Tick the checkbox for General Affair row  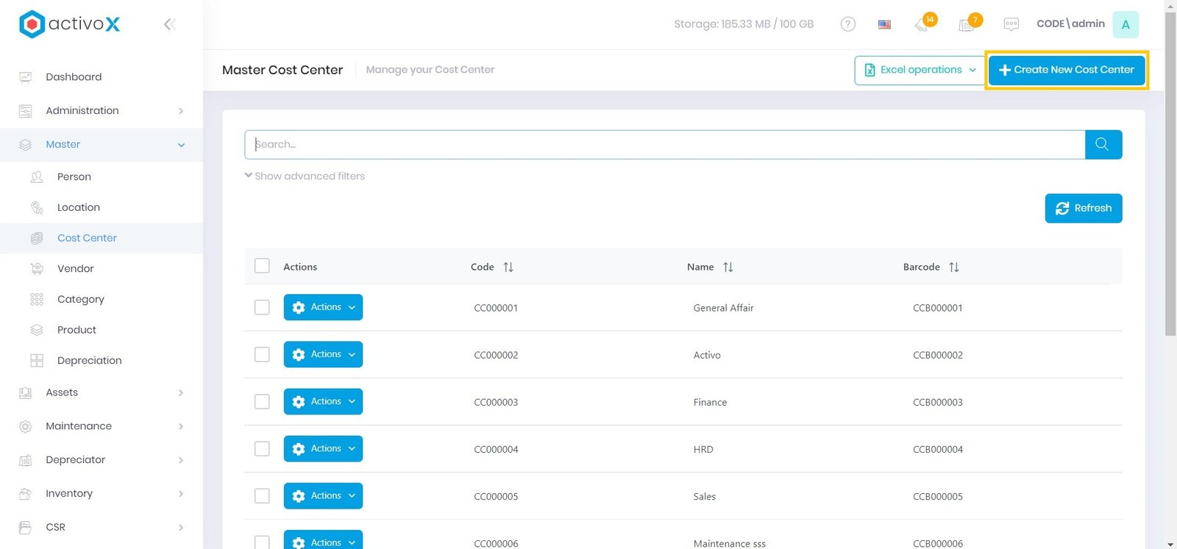262,307
